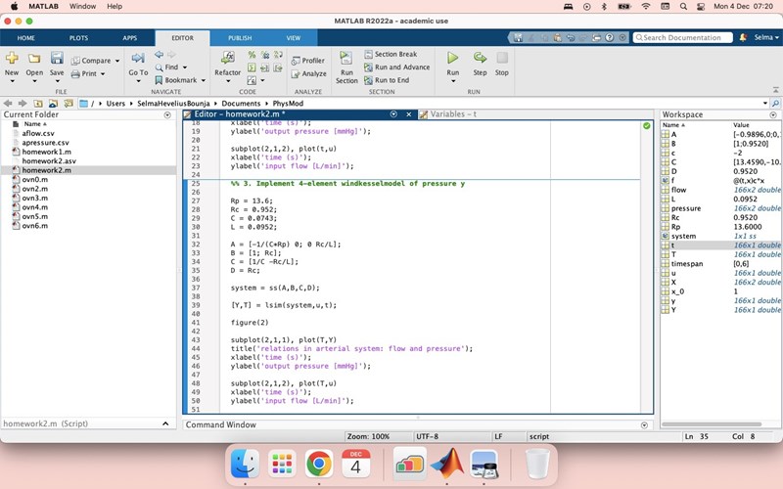This screenshot has height=489, width=783.
Task: Switch to the Variables - t tab
Action: point(452,114)
